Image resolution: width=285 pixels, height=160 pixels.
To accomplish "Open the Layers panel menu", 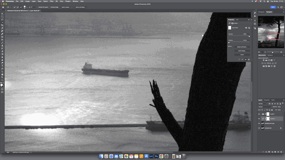I will click(x=283, y=100).
